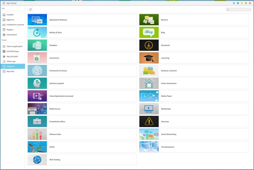Open the Backup & Sync category icon
Screen dimensions: 254x170
37,33
